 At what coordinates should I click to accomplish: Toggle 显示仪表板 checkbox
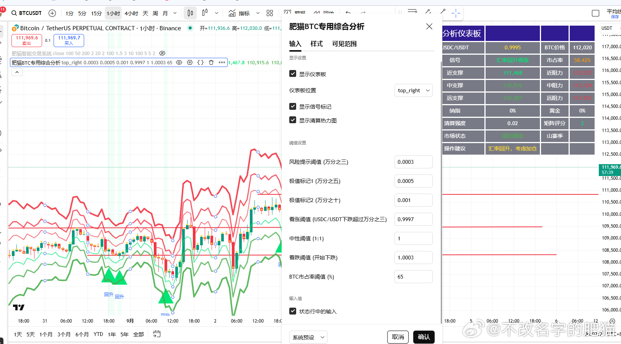pyautogui.click(x=293, y=73)
